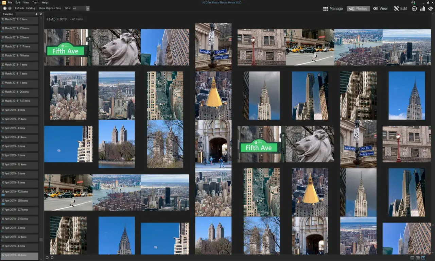Select the yearly calendar view icon

[412, 258]
